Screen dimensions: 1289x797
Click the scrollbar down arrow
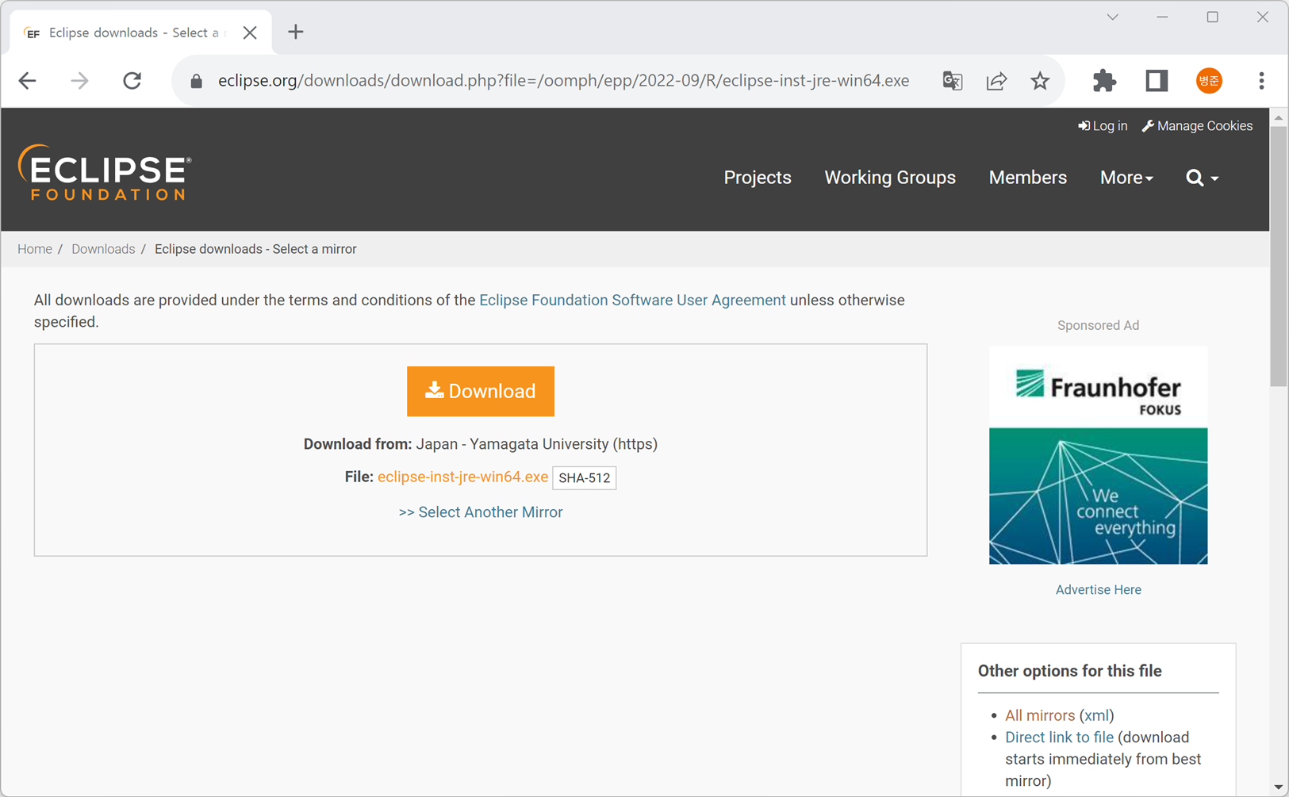click(x=1278, y=787)
